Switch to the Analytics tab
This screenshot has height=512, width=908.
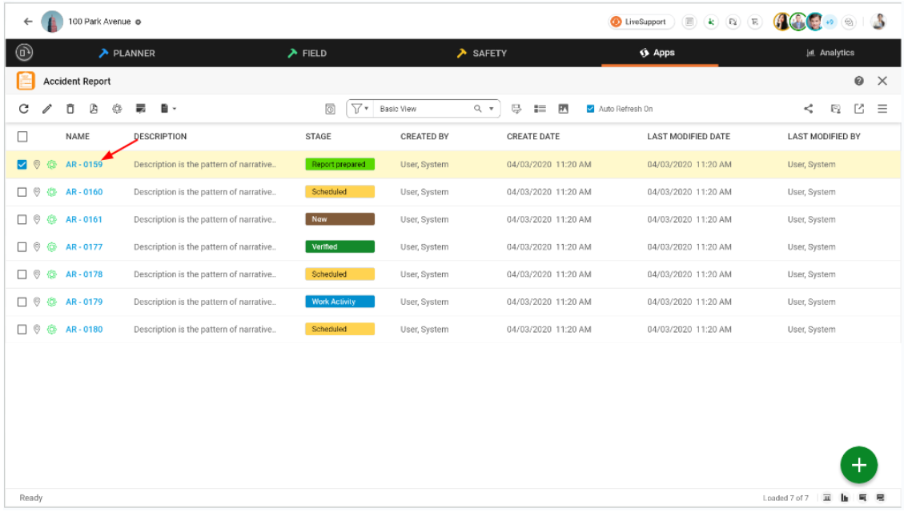[830, 53]
